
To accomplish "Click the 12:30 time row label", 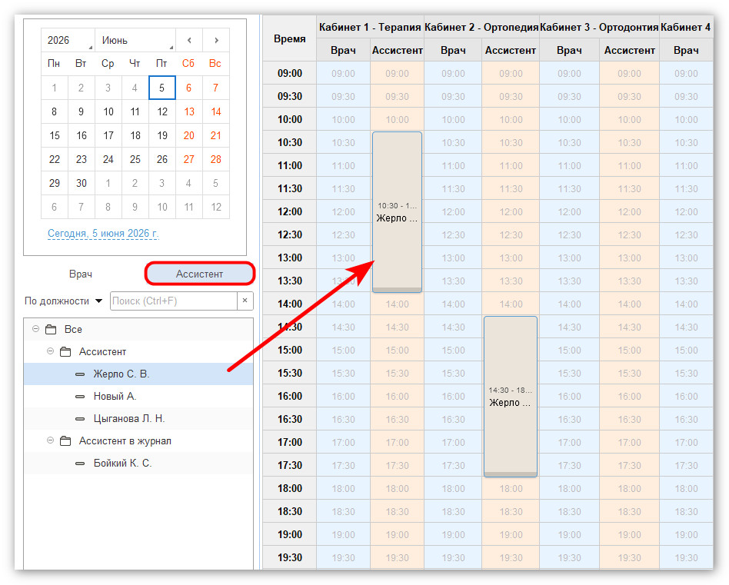I will 290,234.
